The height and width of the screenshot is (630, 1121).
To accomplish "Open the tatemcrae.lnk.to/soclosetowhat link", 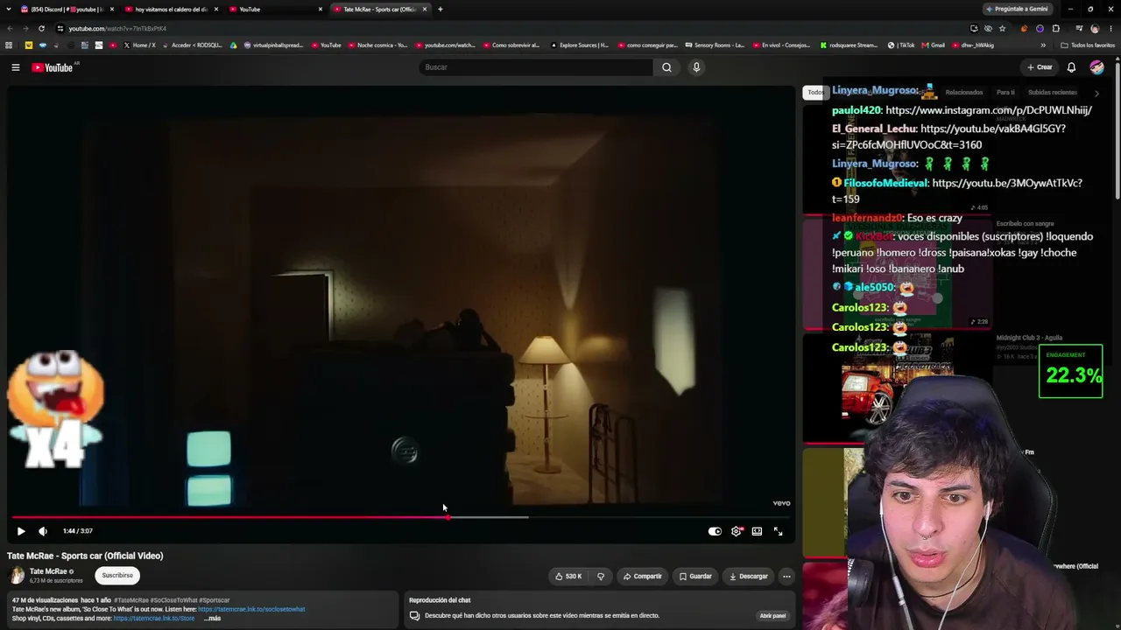I will 251,609.
